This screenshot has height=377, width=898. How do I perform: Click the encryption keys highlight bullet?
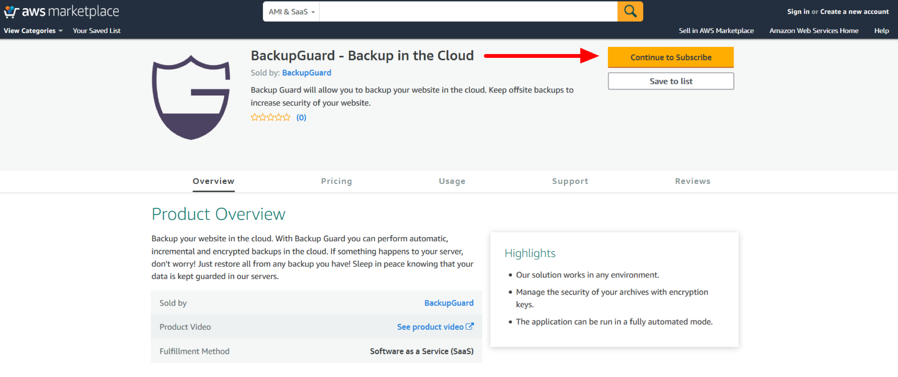612,298
